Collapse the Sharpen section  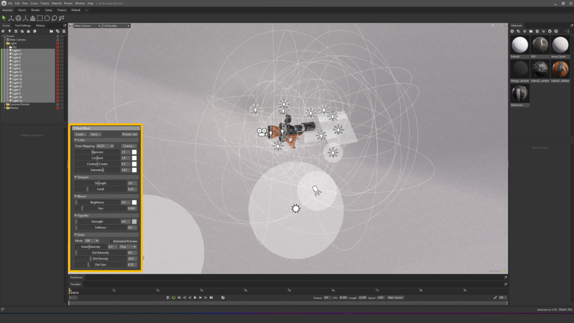76,177
